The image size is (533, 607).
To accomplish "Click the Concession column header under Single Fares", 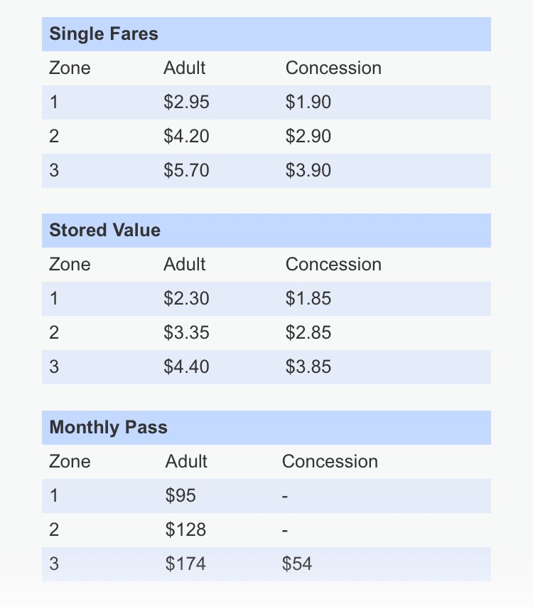I will pyautogui.click(x=333, y=68).
